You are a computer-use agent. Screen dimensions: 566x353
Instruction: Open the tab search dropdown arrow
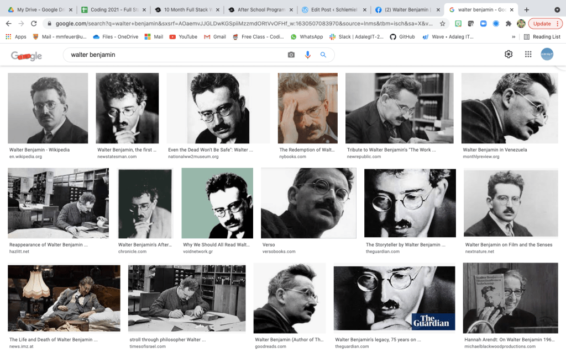coord(557,10)
